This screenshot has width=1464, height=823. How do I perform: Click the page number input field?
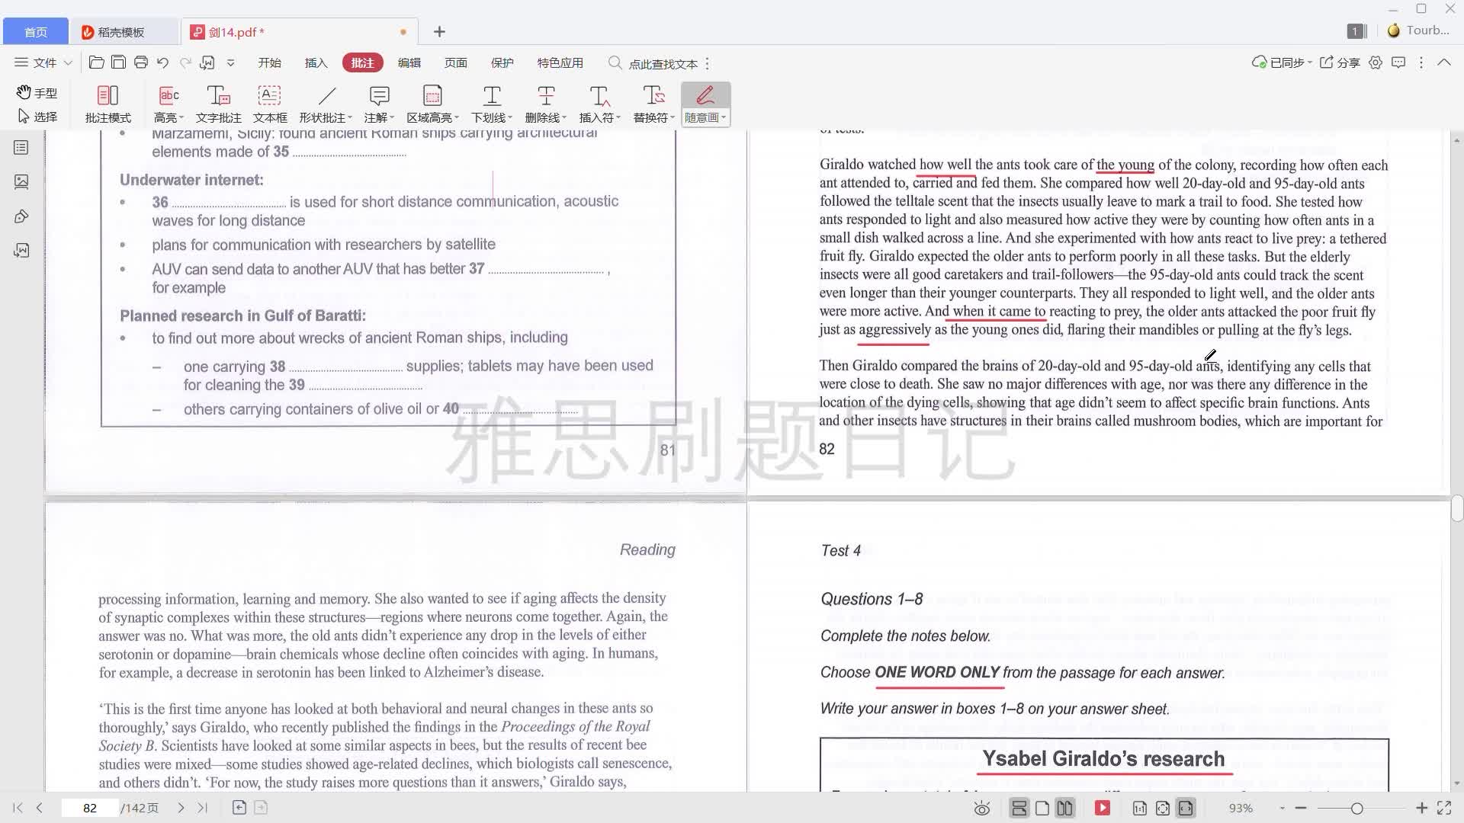(90, 808)
